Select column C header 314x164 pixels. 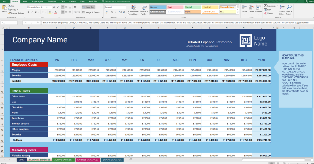(x=57, y=28)
